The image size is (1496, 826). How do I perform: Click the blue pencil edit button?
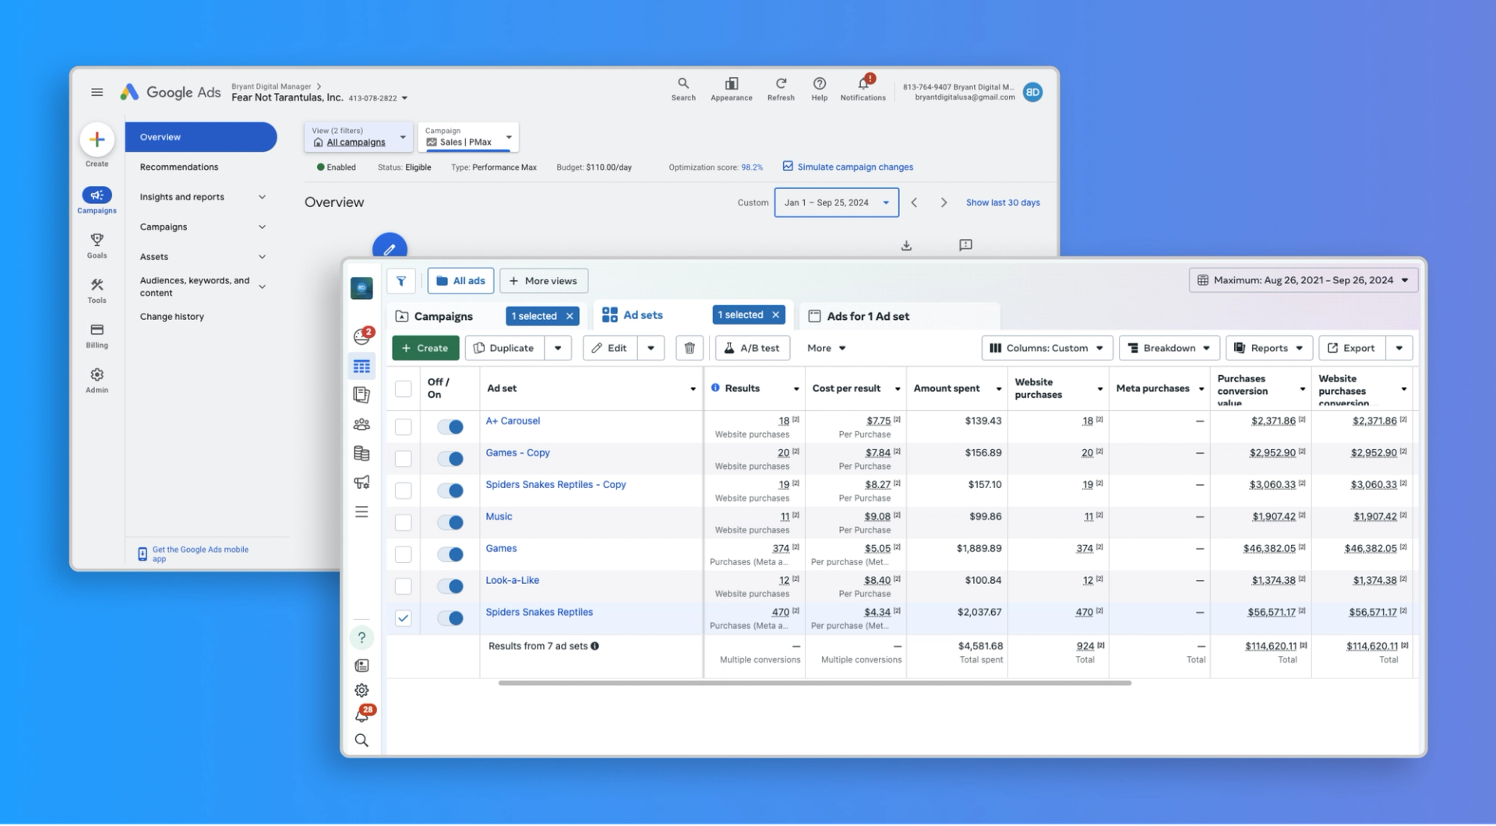tap(390, 247)
